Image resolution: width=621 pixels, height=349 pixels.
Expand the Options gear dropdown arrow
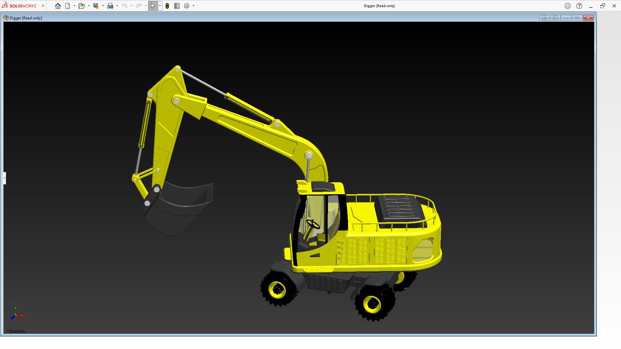[x=193, y=6]
